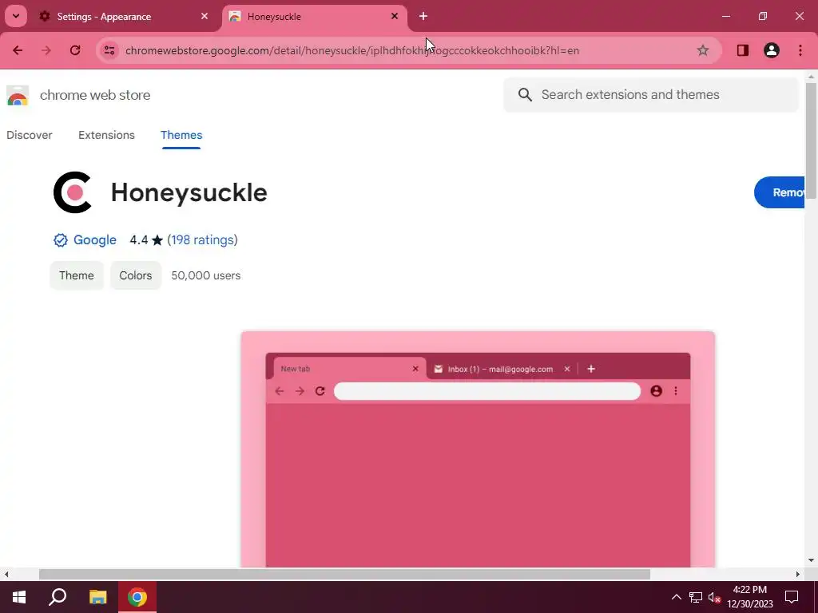Close the Honeysuckle tab
The width and height of the screenshot is (818, 613).
point(395,16)
